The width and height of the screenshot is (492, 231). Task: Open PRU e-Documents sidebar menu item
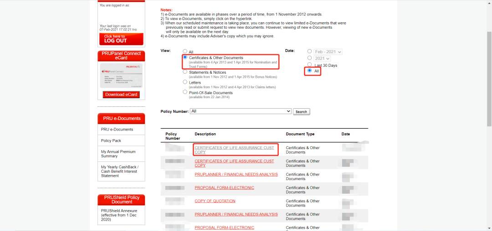pyautogui.click(x=117, y=130)
